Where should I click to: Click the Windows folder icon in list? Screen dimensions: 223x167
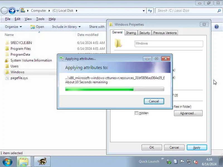[7, 72]
